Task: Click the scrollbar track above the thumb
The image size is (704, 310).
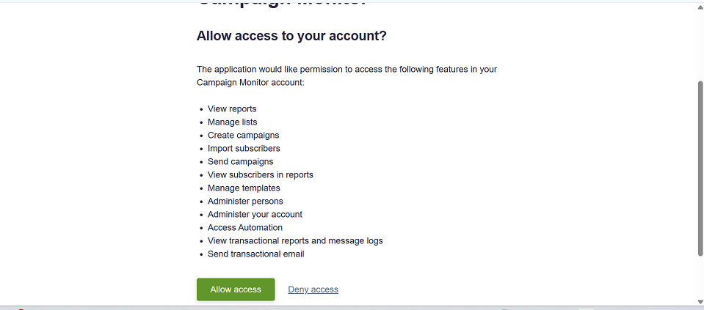Action: coord(700,47)
